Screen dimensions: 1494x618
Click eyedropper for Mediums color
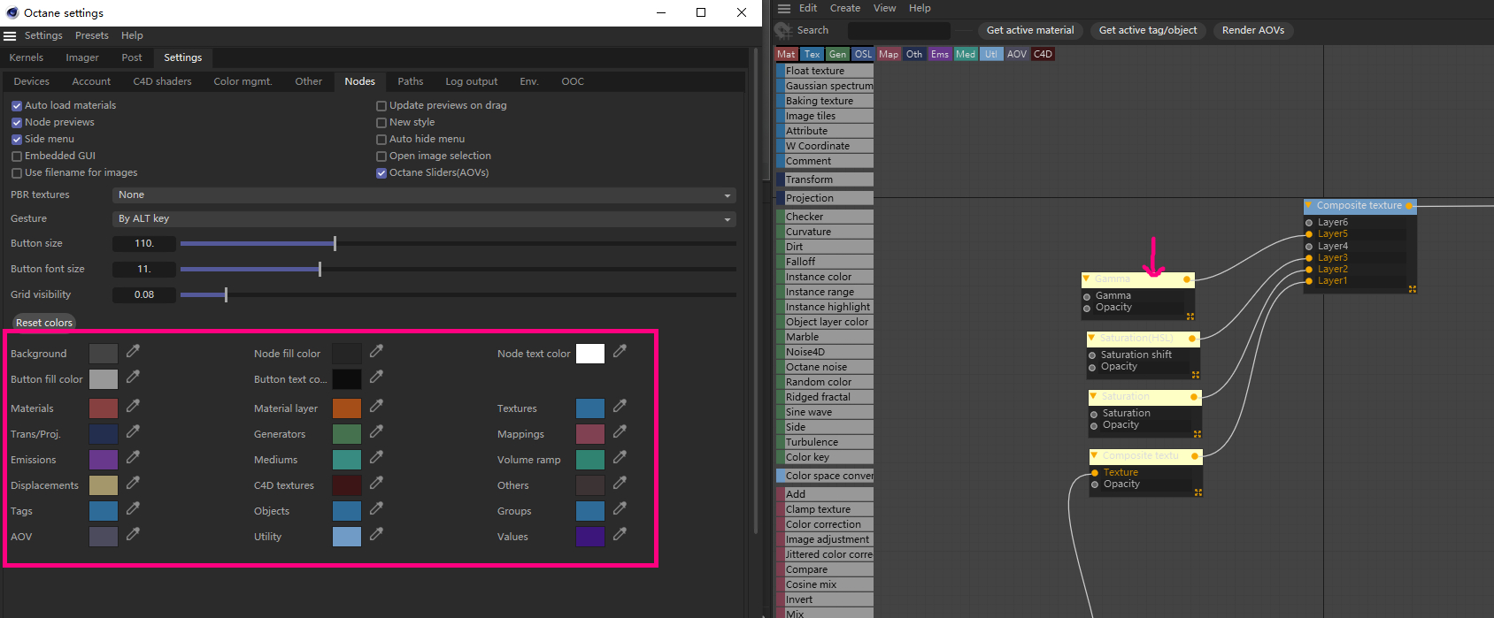[376, 458]
